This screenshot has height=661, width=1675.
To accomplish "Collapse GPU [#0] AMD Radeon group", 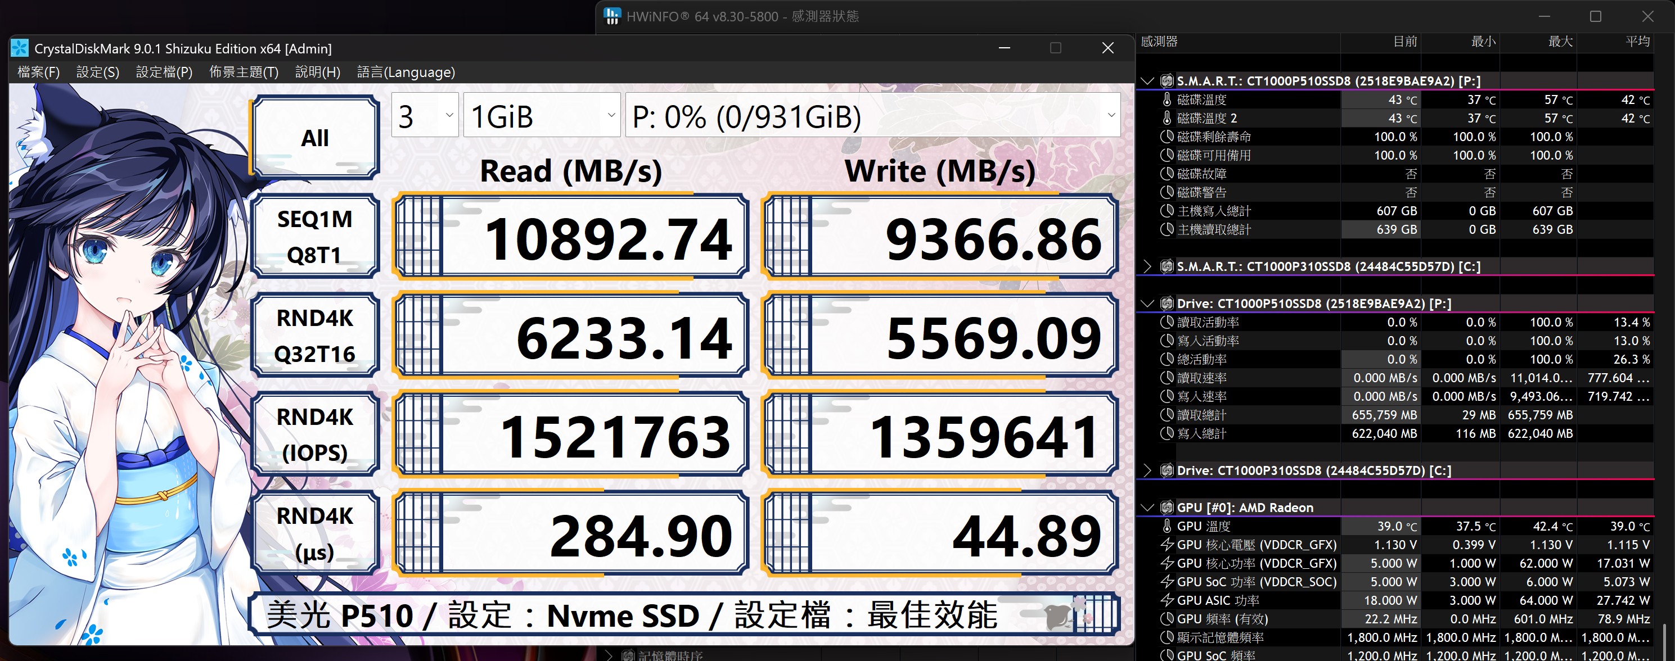I will [x=1147, y=508].
